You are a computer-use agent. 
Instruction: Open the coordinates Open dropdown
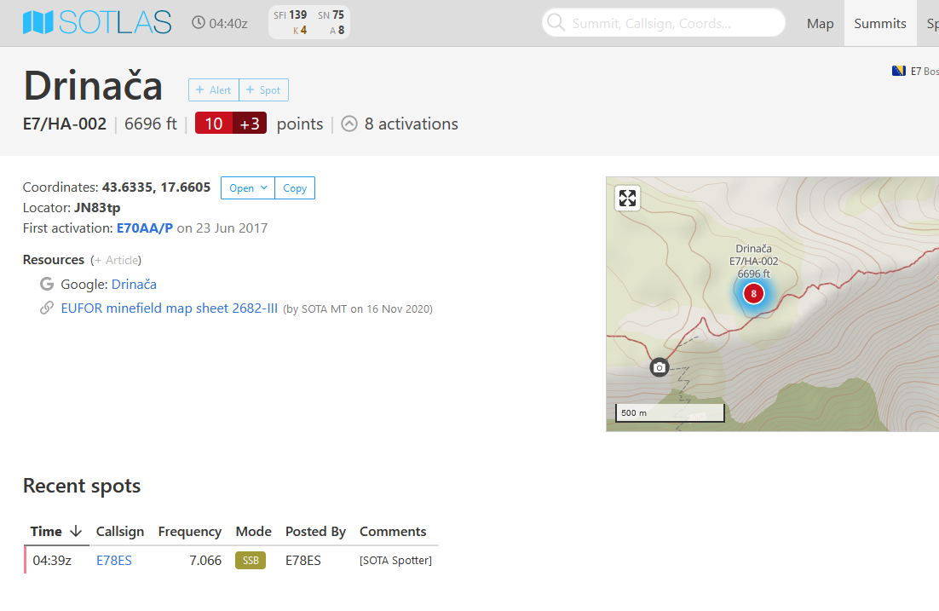pos(247,188)
